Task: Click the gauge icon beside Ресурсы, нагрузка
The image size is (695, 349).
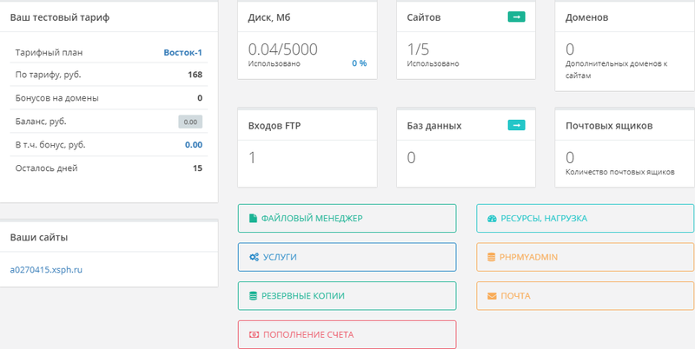Action: (x=492, y=218)
